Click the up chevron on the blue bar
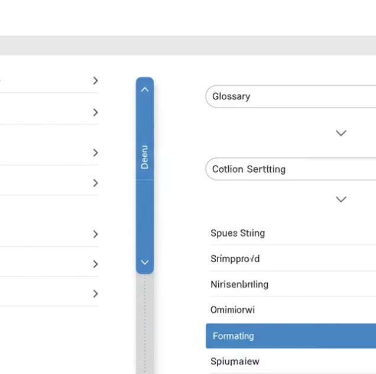The height and width of the screenshot is (374, 376). coord(145,89)
